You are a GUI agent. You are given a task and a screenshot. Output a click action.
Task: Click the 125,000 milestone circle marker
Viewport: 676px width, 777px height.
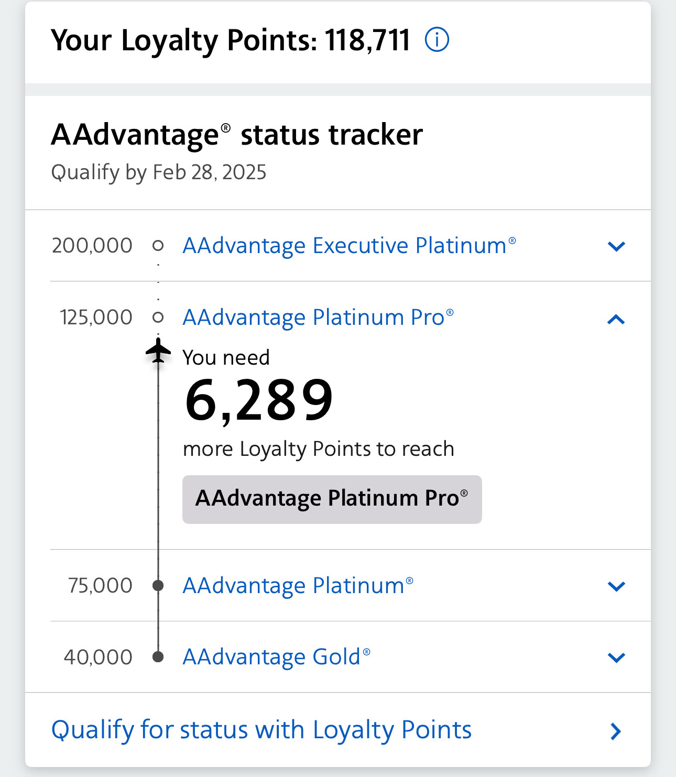tap(158, 317)
